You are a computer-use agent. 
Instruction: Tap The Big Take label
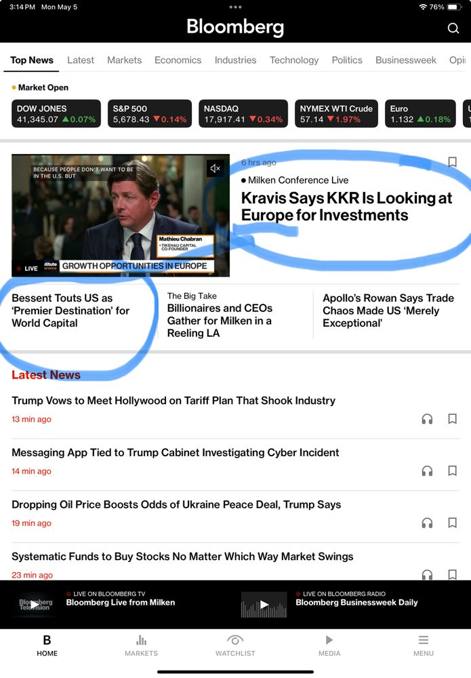(192, 296)
